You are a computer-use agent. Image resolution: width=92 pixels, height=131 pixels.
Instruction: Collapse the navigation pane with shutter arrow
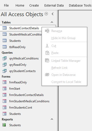(x=53, y=14)
